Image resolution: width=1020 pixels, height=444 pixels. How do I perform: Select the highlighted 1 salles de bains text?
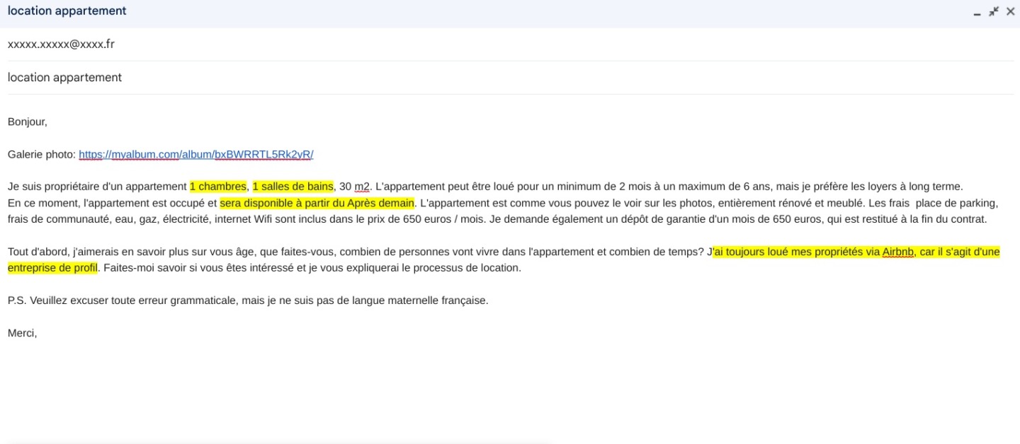[293, 186]
